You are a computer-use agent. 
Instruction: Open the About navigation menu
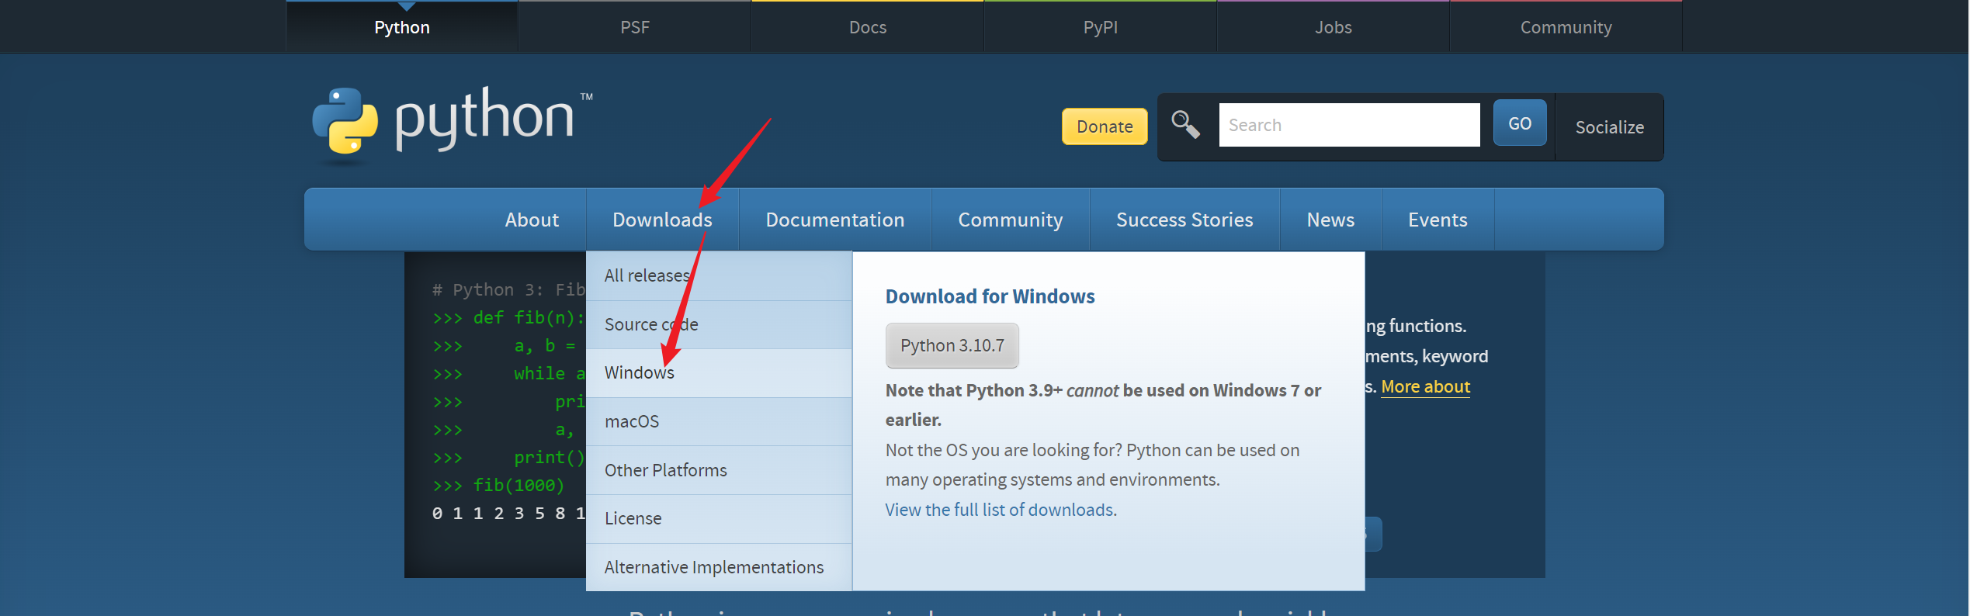click(x=532, y=220)
